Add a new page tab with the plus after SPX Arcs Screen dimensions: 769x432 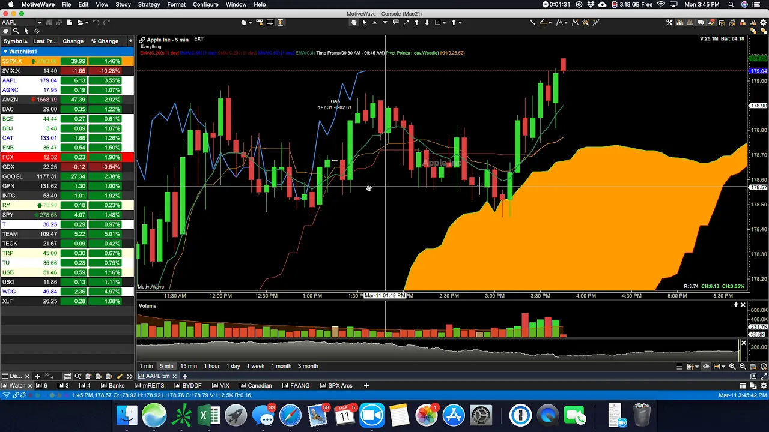(366, 386)
